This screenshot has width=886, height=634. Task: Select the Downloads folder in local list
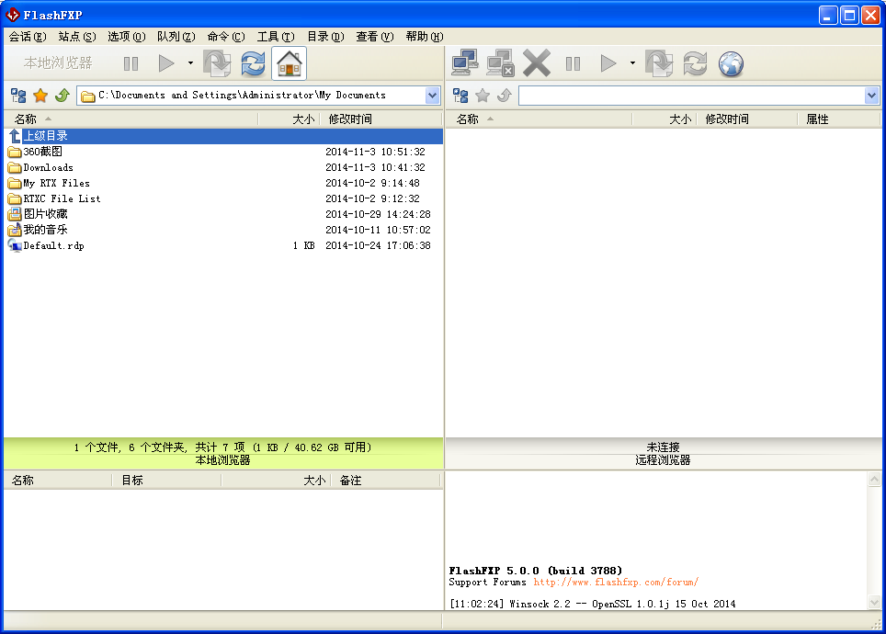click(x=48, y=167)
